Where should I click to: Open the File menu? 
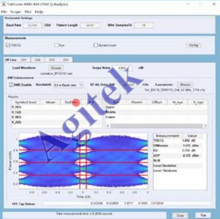[x=4, y=12]
